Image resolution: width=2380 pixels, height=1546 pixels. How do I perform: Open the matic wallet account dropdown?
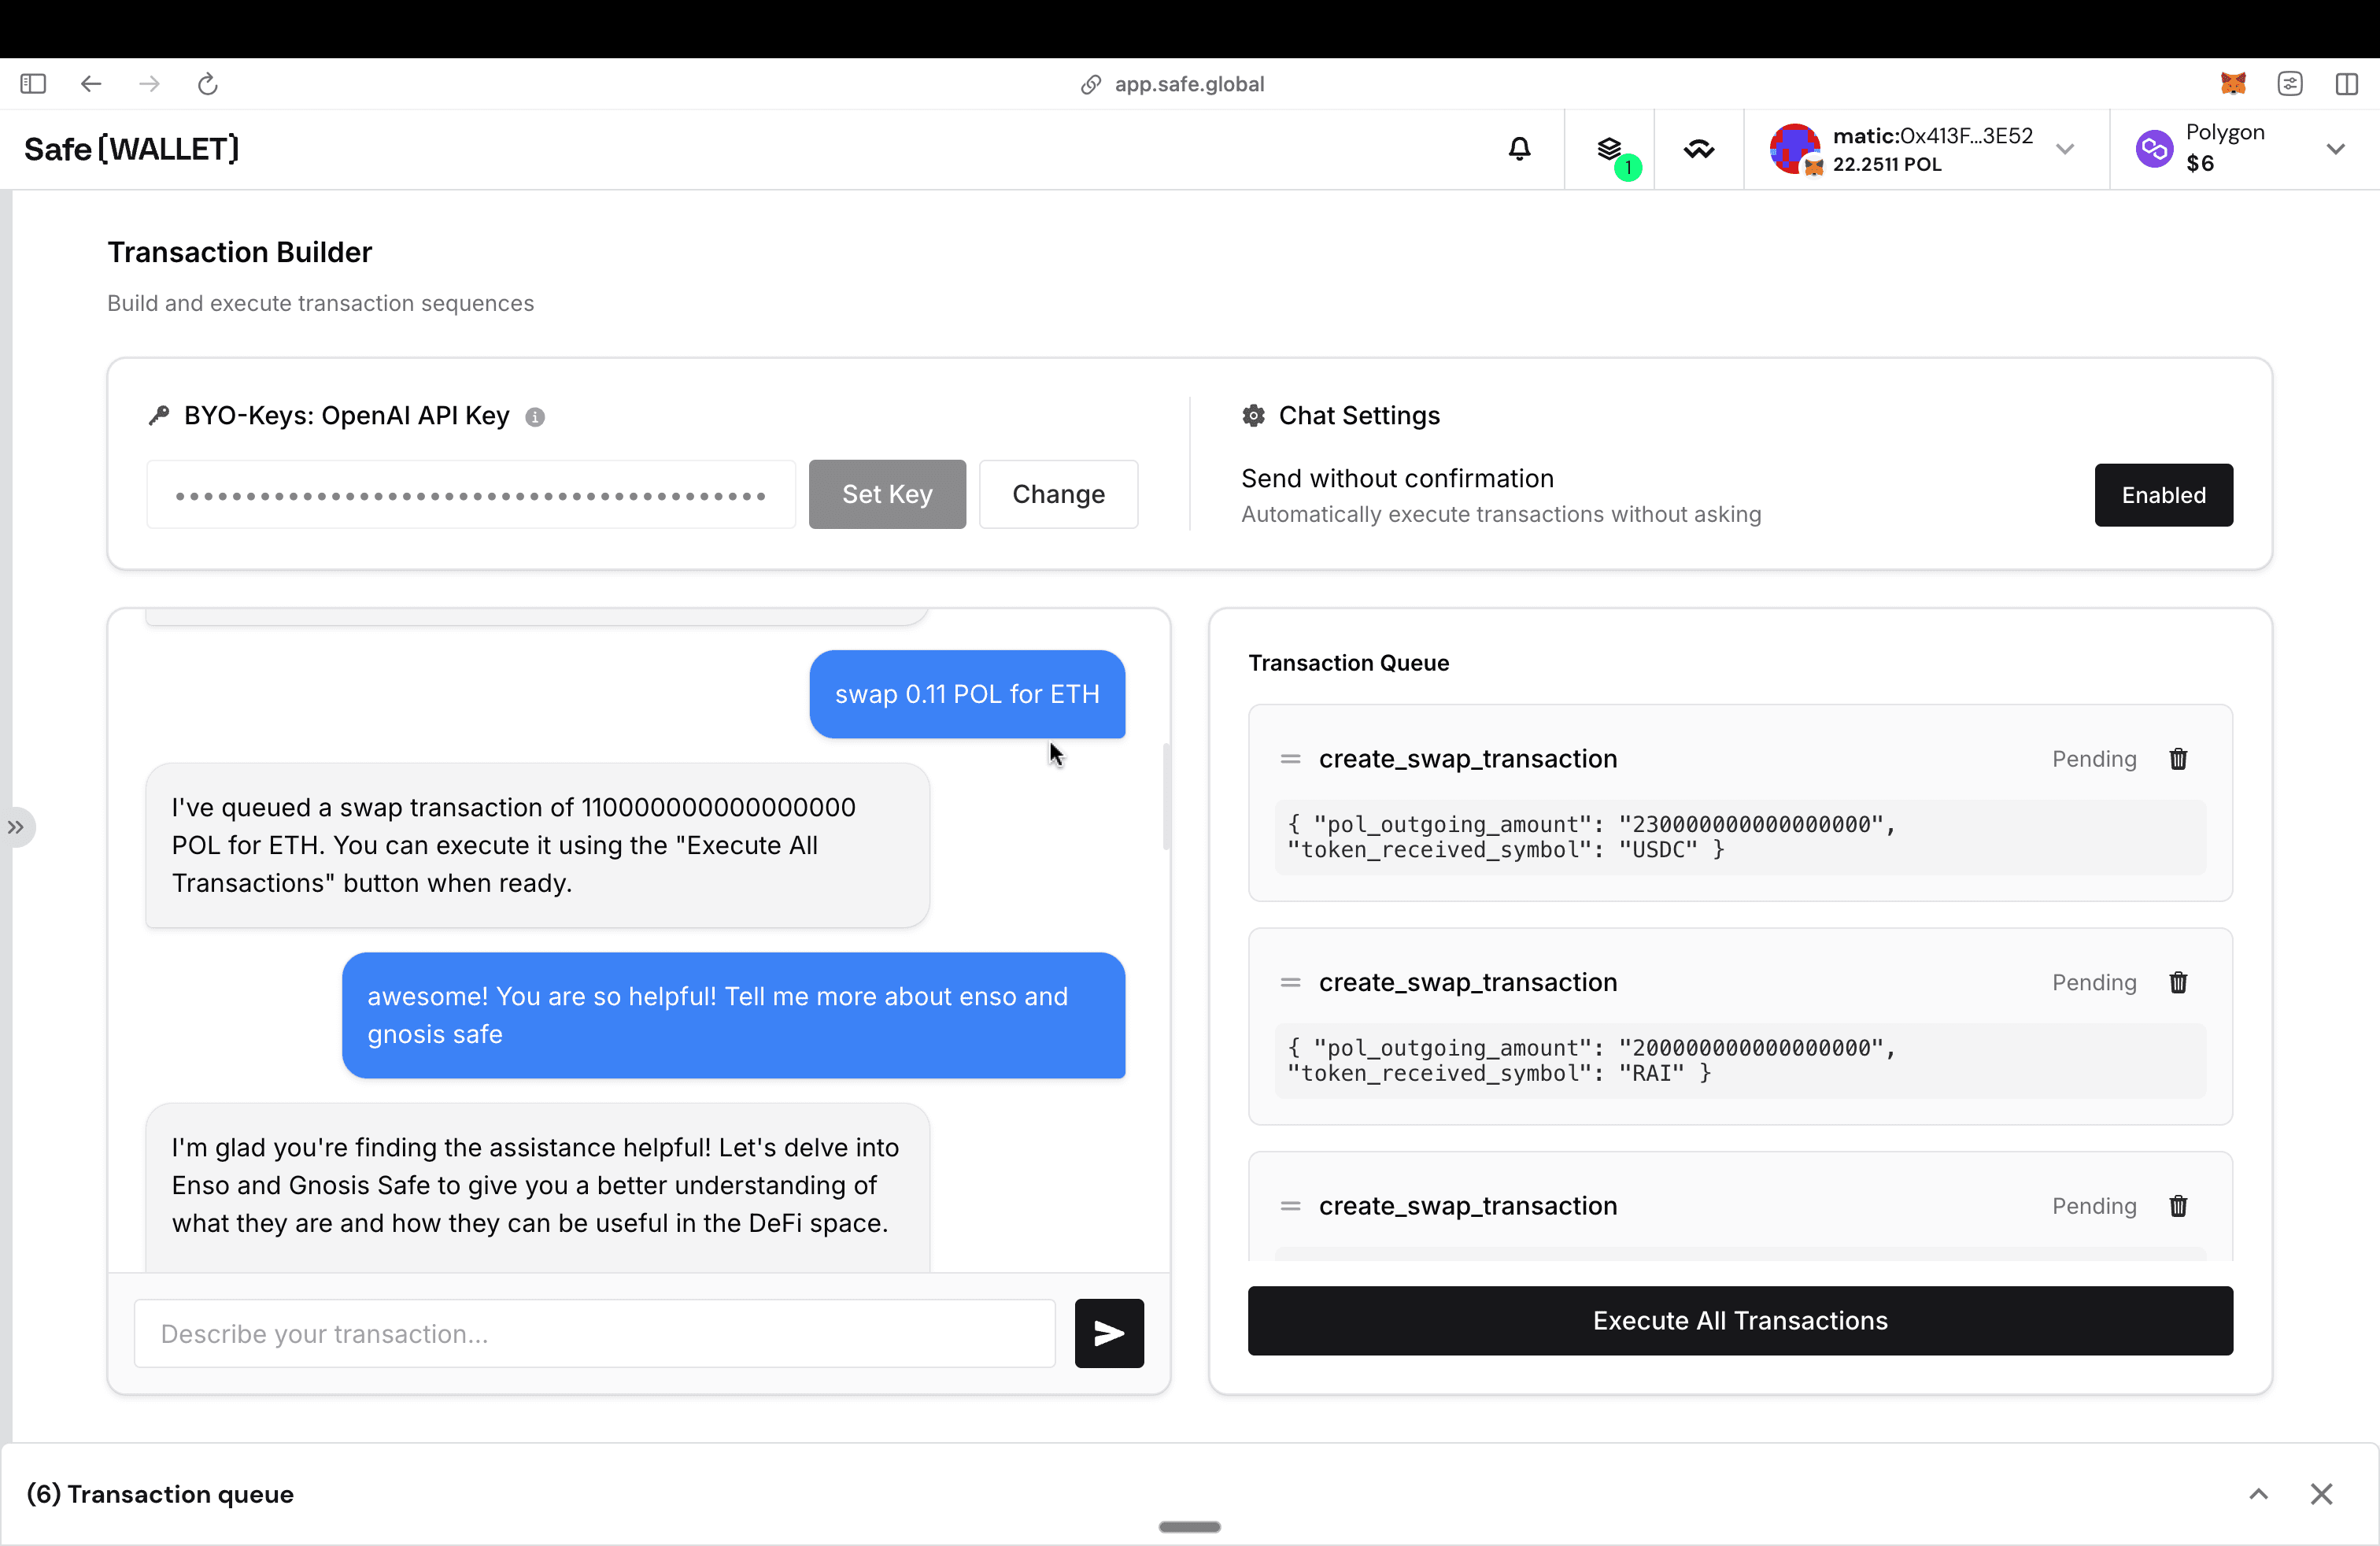point(2064,150)
